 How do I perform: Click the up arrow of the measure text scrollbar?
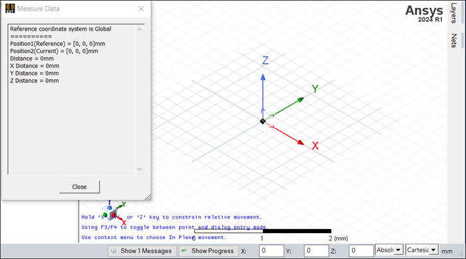tap(139, 29)
